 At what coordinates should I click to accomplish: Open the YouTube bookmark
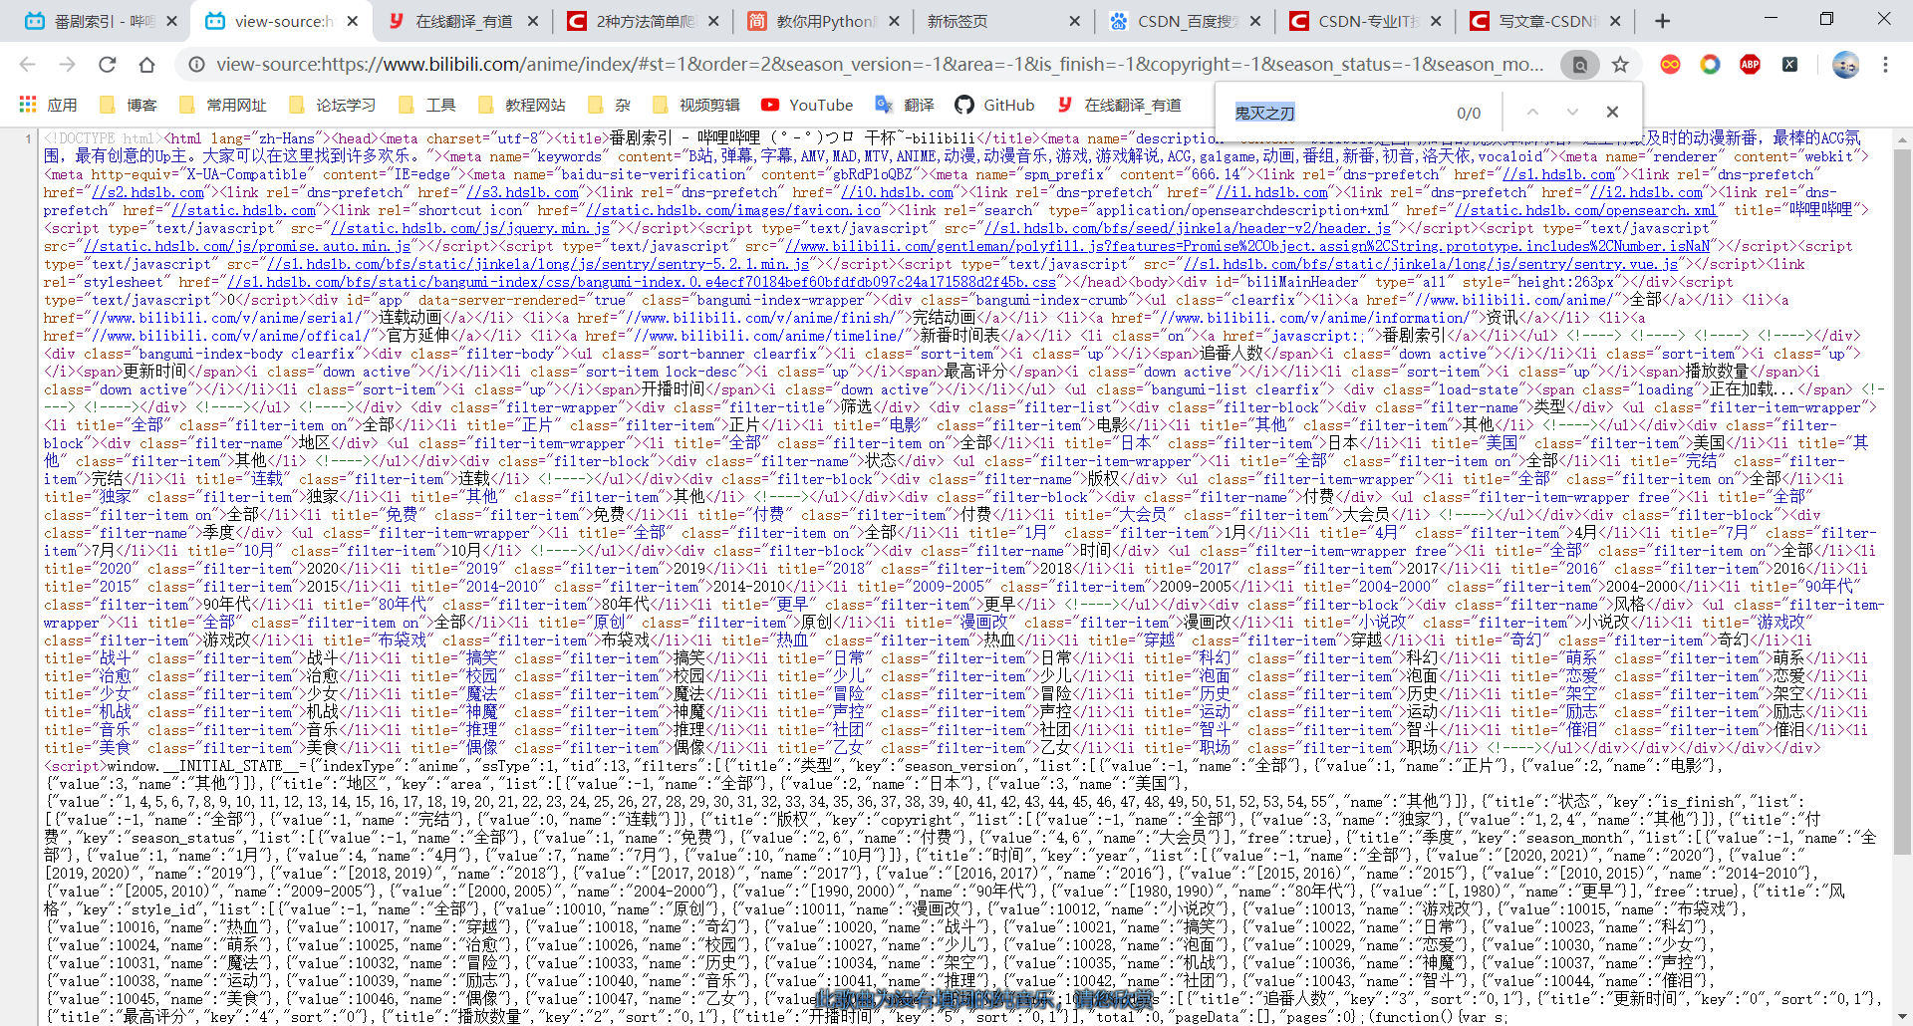807,105
